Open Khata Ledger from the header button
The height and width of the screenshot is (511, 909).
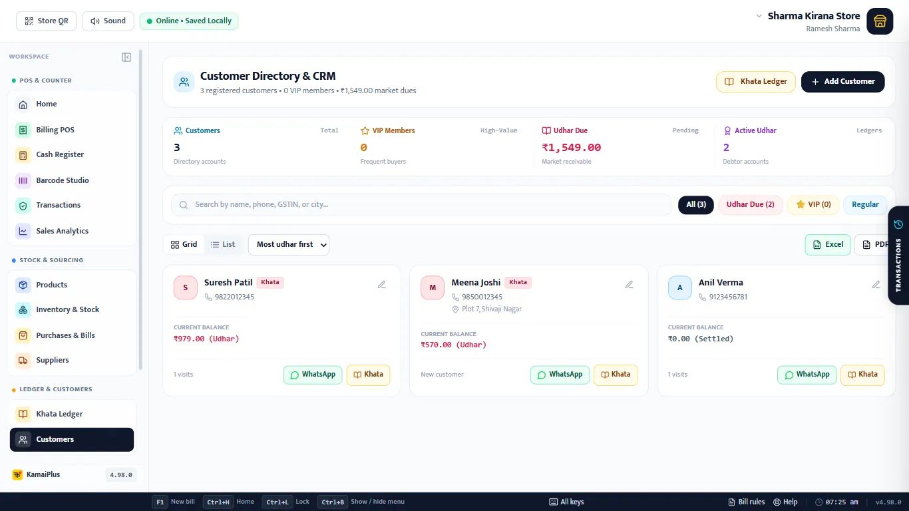pos(756,82)
